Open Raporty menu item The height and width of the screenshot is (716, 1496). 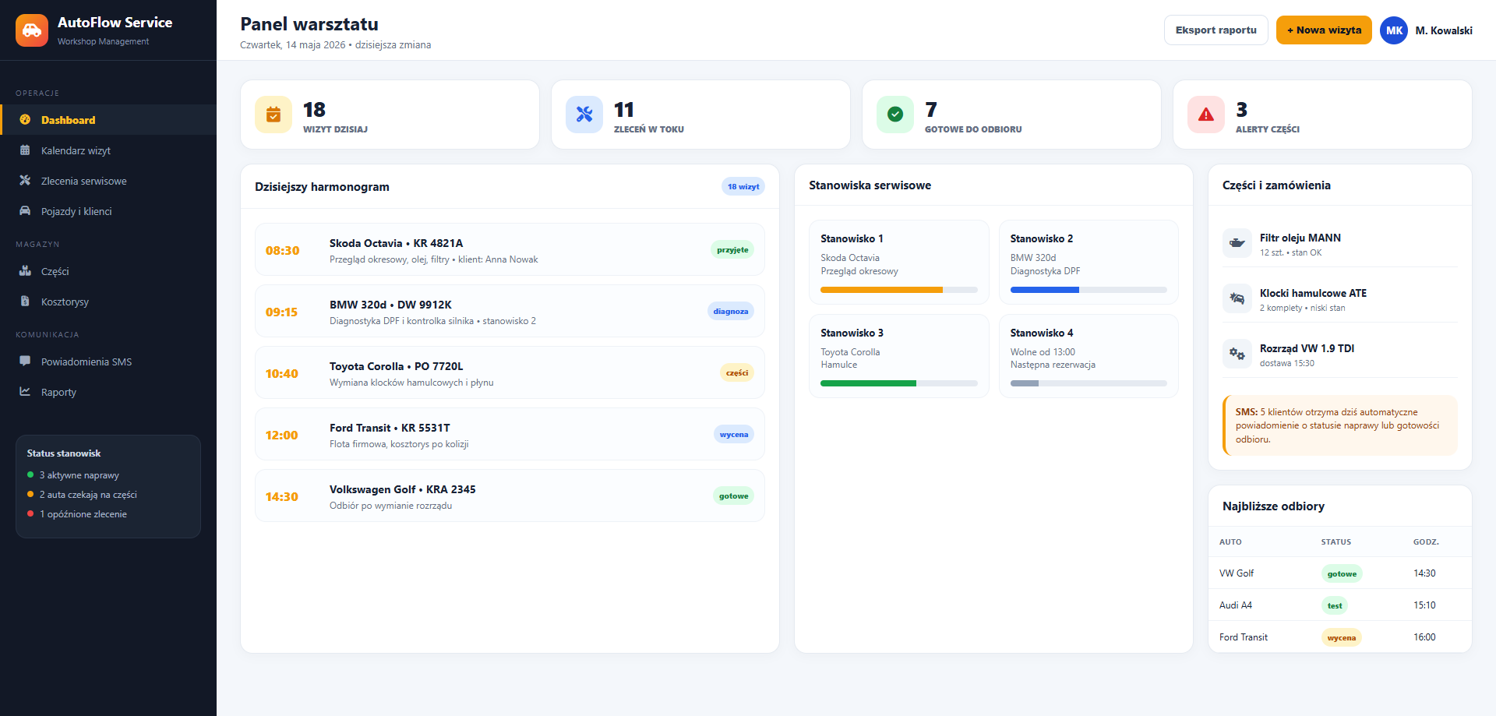coord(108,392)
